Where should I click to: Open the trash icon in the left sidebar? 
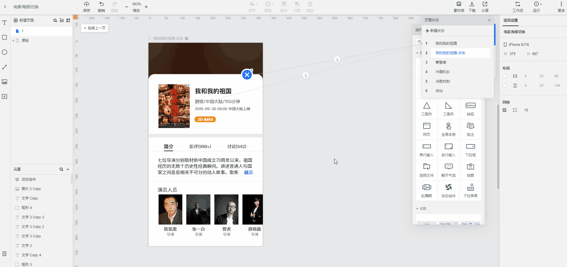tap(4, 254)
